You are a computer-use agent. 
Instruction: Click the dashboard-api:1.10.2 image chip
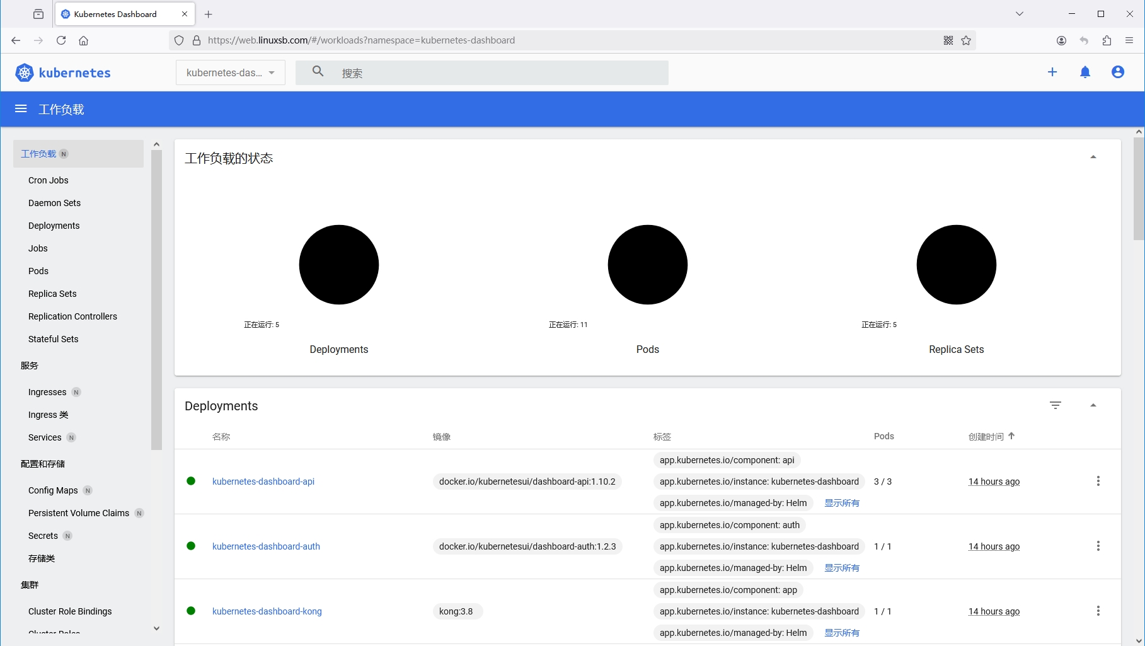tap(527, 482)
